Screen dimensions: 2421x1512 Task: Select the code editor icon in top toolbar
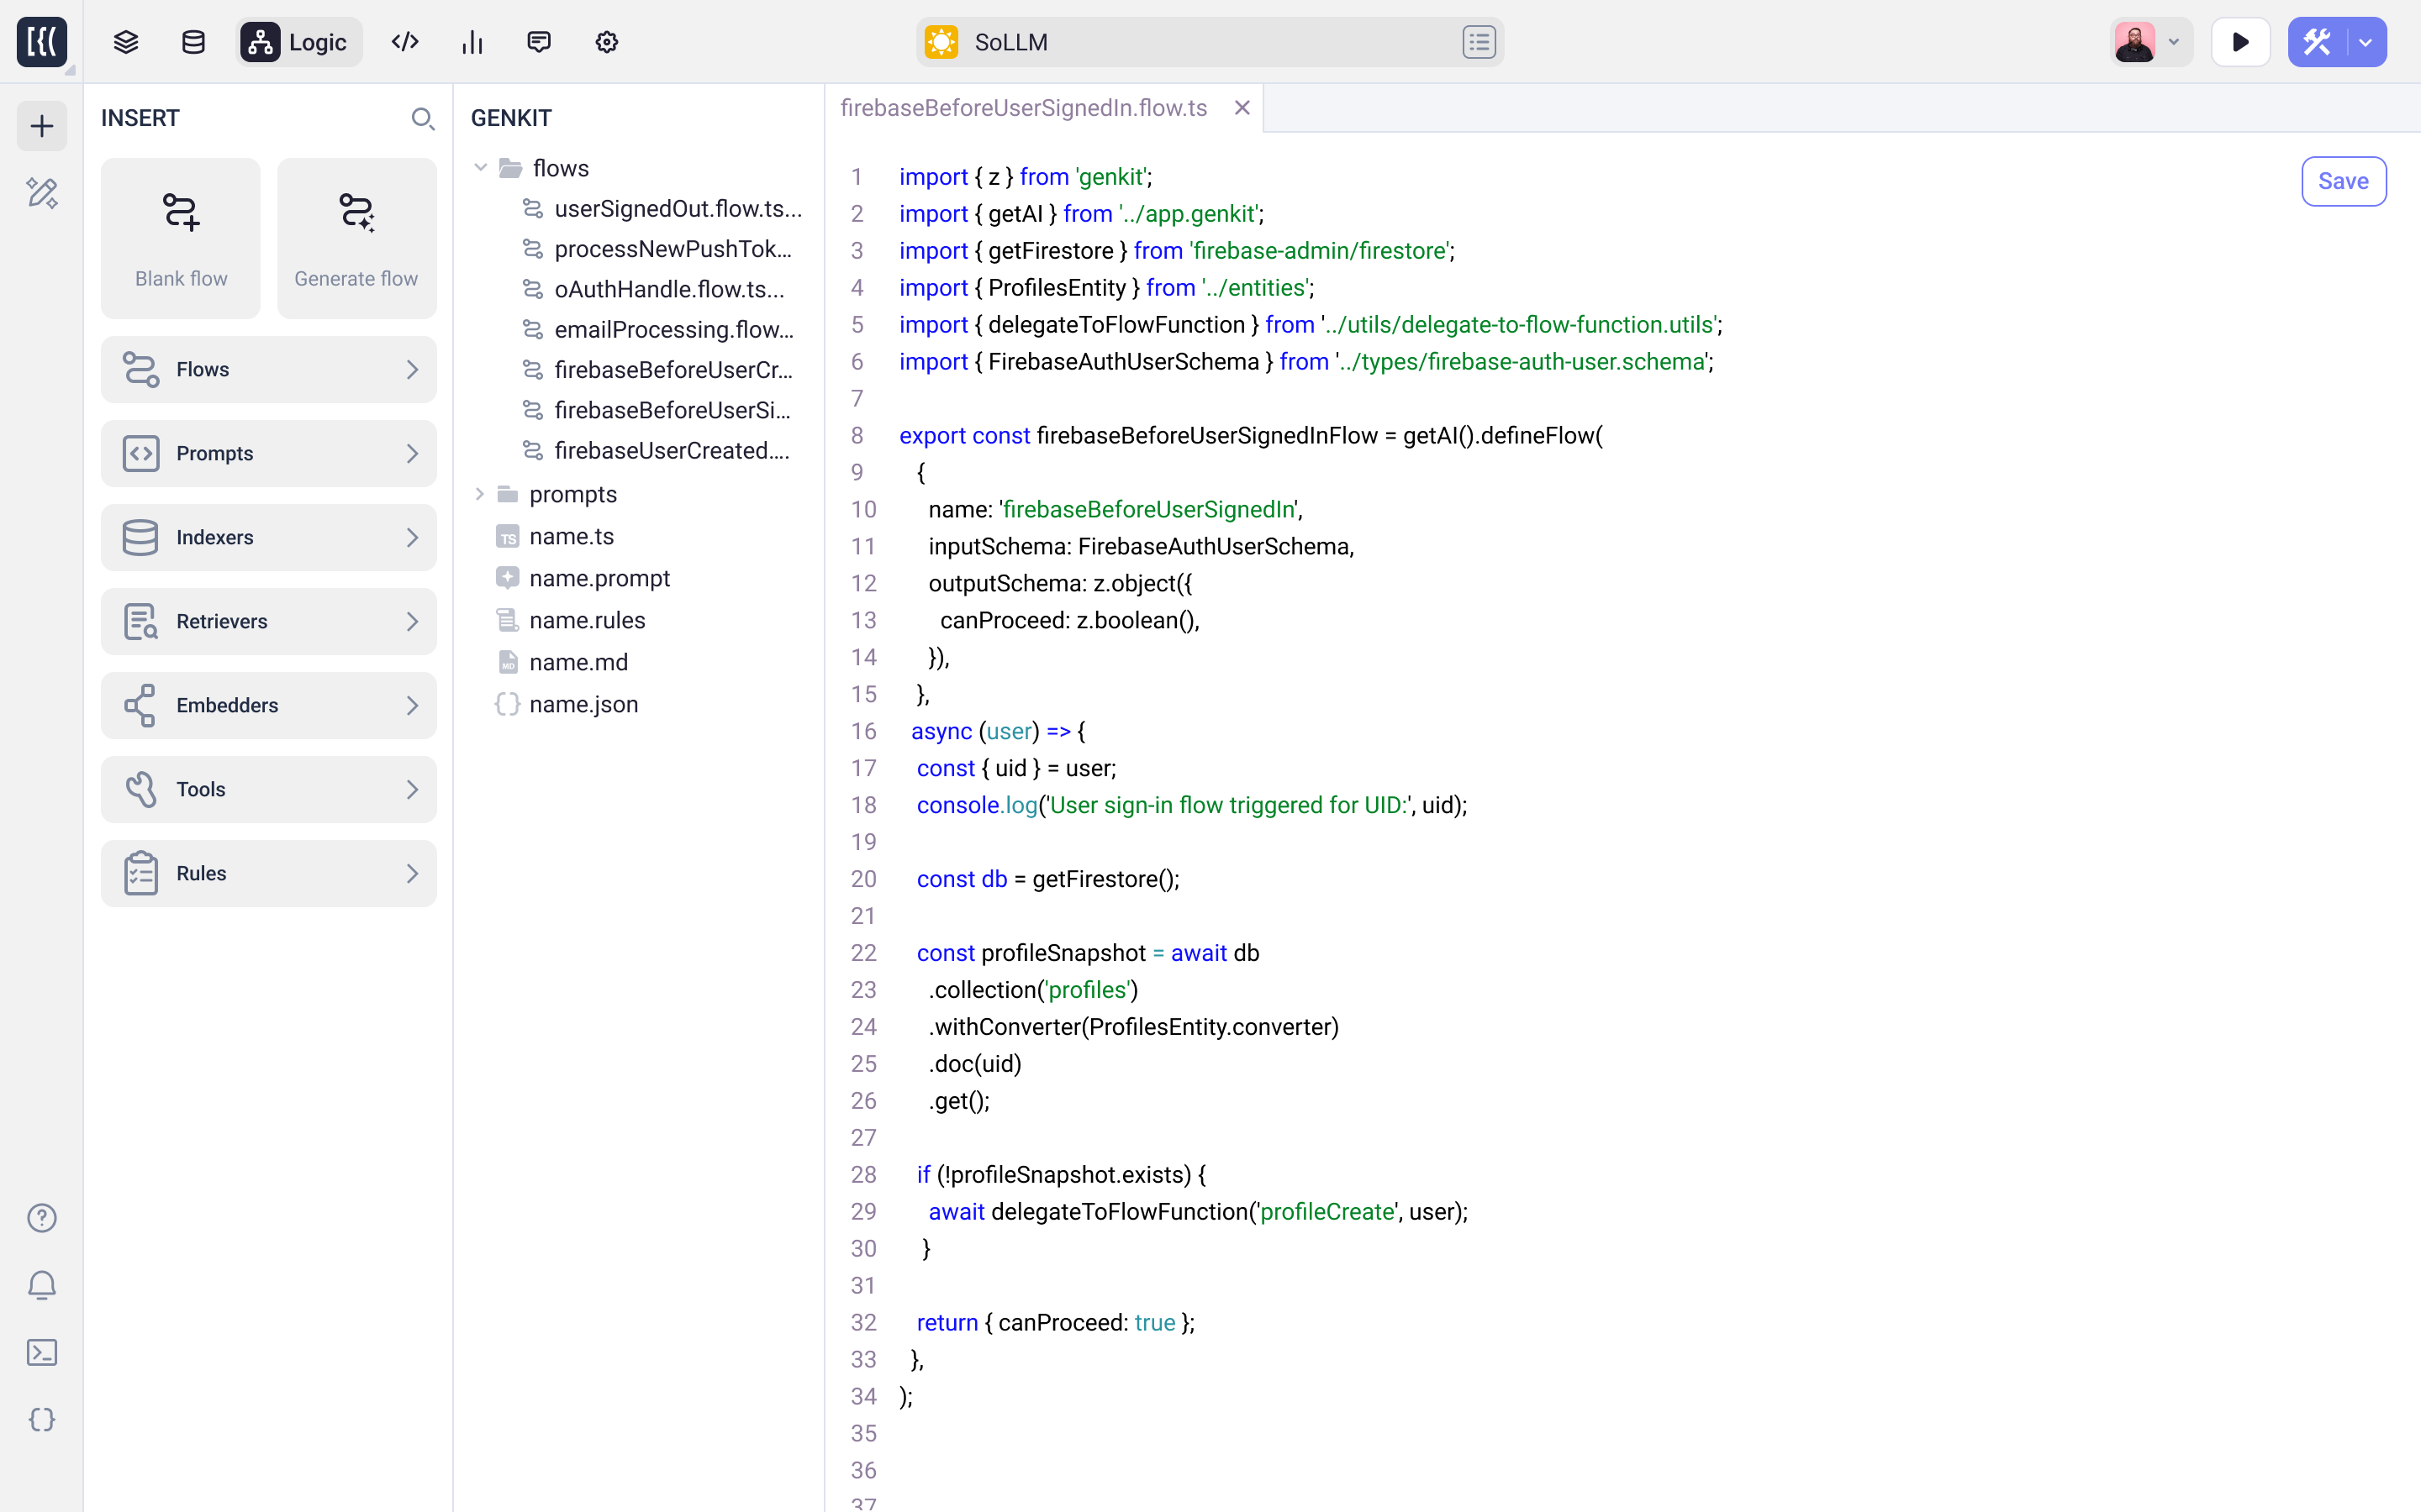[405, 42]
